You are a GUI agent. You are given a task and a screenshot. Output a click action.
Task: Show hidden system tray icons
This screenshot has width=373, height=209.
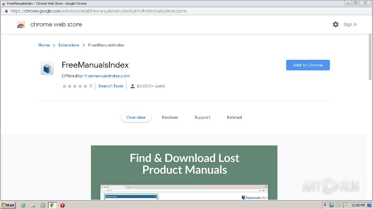click(325, 205)
